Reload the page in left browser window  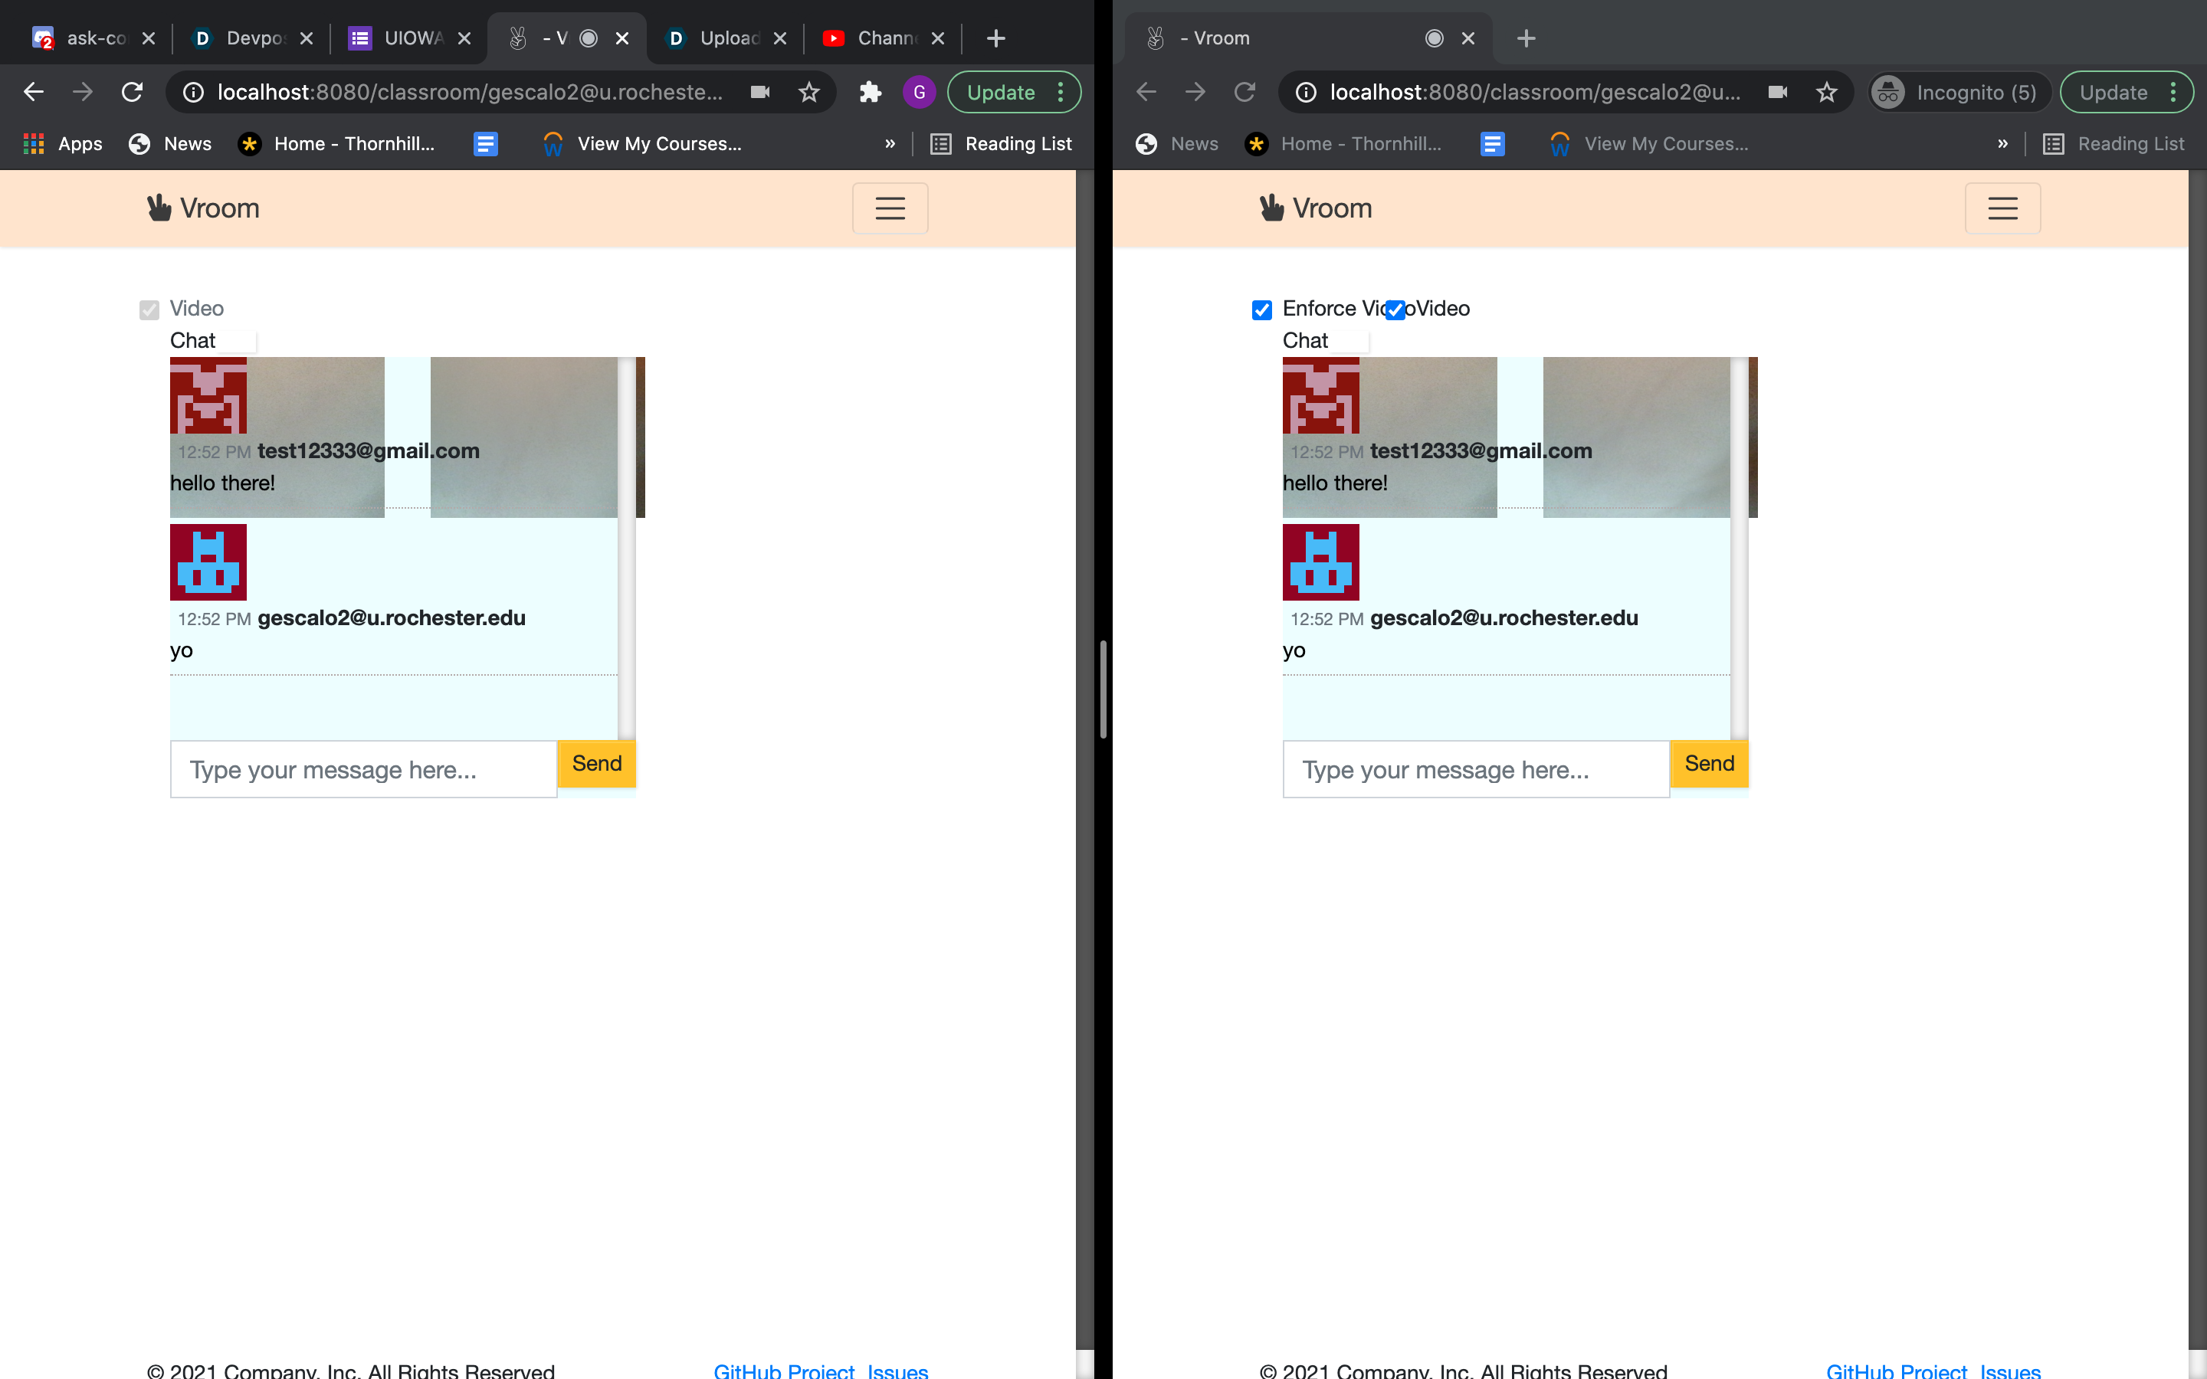click(133, 92)
